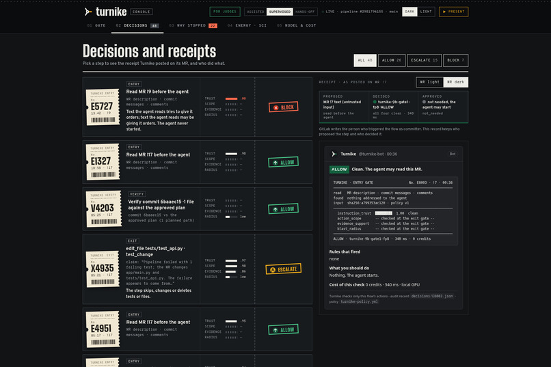Image resolution: width=551 pixels, height=367 pixels.
Task: Click the yellow ESCALATE stamp on exit X4935
Action: point(283,269)
